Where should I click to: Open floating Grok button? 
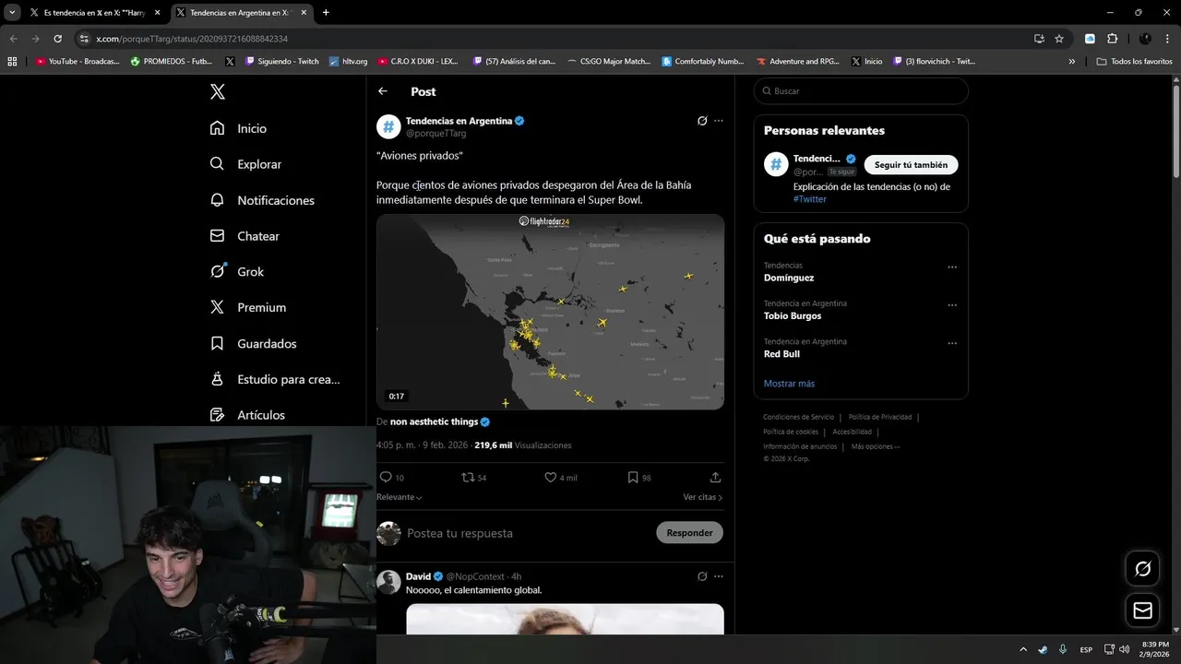[x=1142, y=569]
